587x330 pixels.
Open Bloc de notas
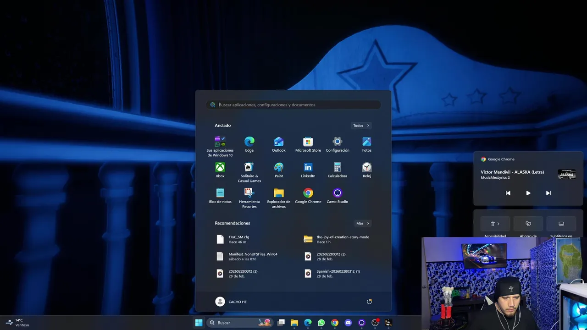[x=220, y=196]
